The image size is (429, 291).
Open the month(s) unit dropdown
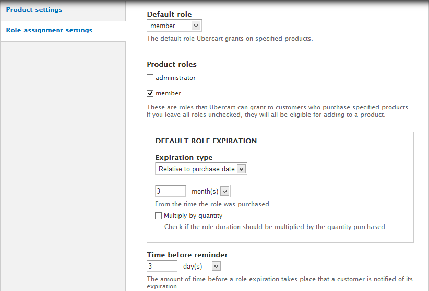click(209, 192)
